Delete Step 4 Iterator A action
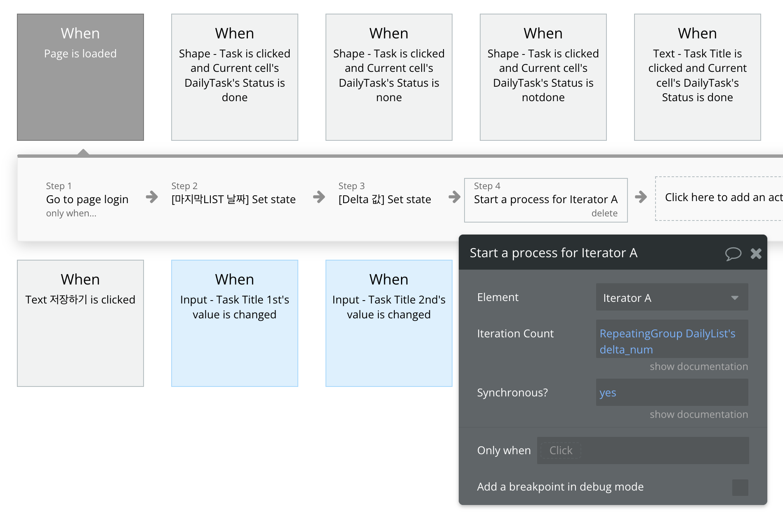Viewport: 783px width, 531px height. [604, 213]
